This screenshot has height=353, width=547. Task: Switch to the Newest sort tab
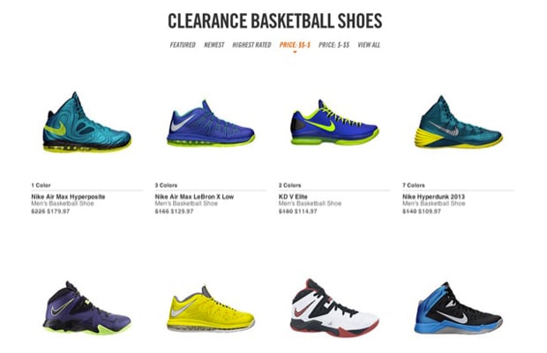pos(214,45)
